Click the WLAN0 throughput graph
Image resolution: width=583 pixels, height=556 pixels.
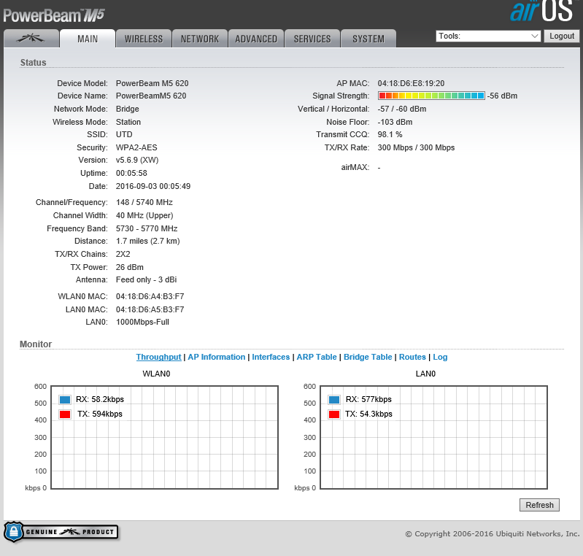(164, 437)
